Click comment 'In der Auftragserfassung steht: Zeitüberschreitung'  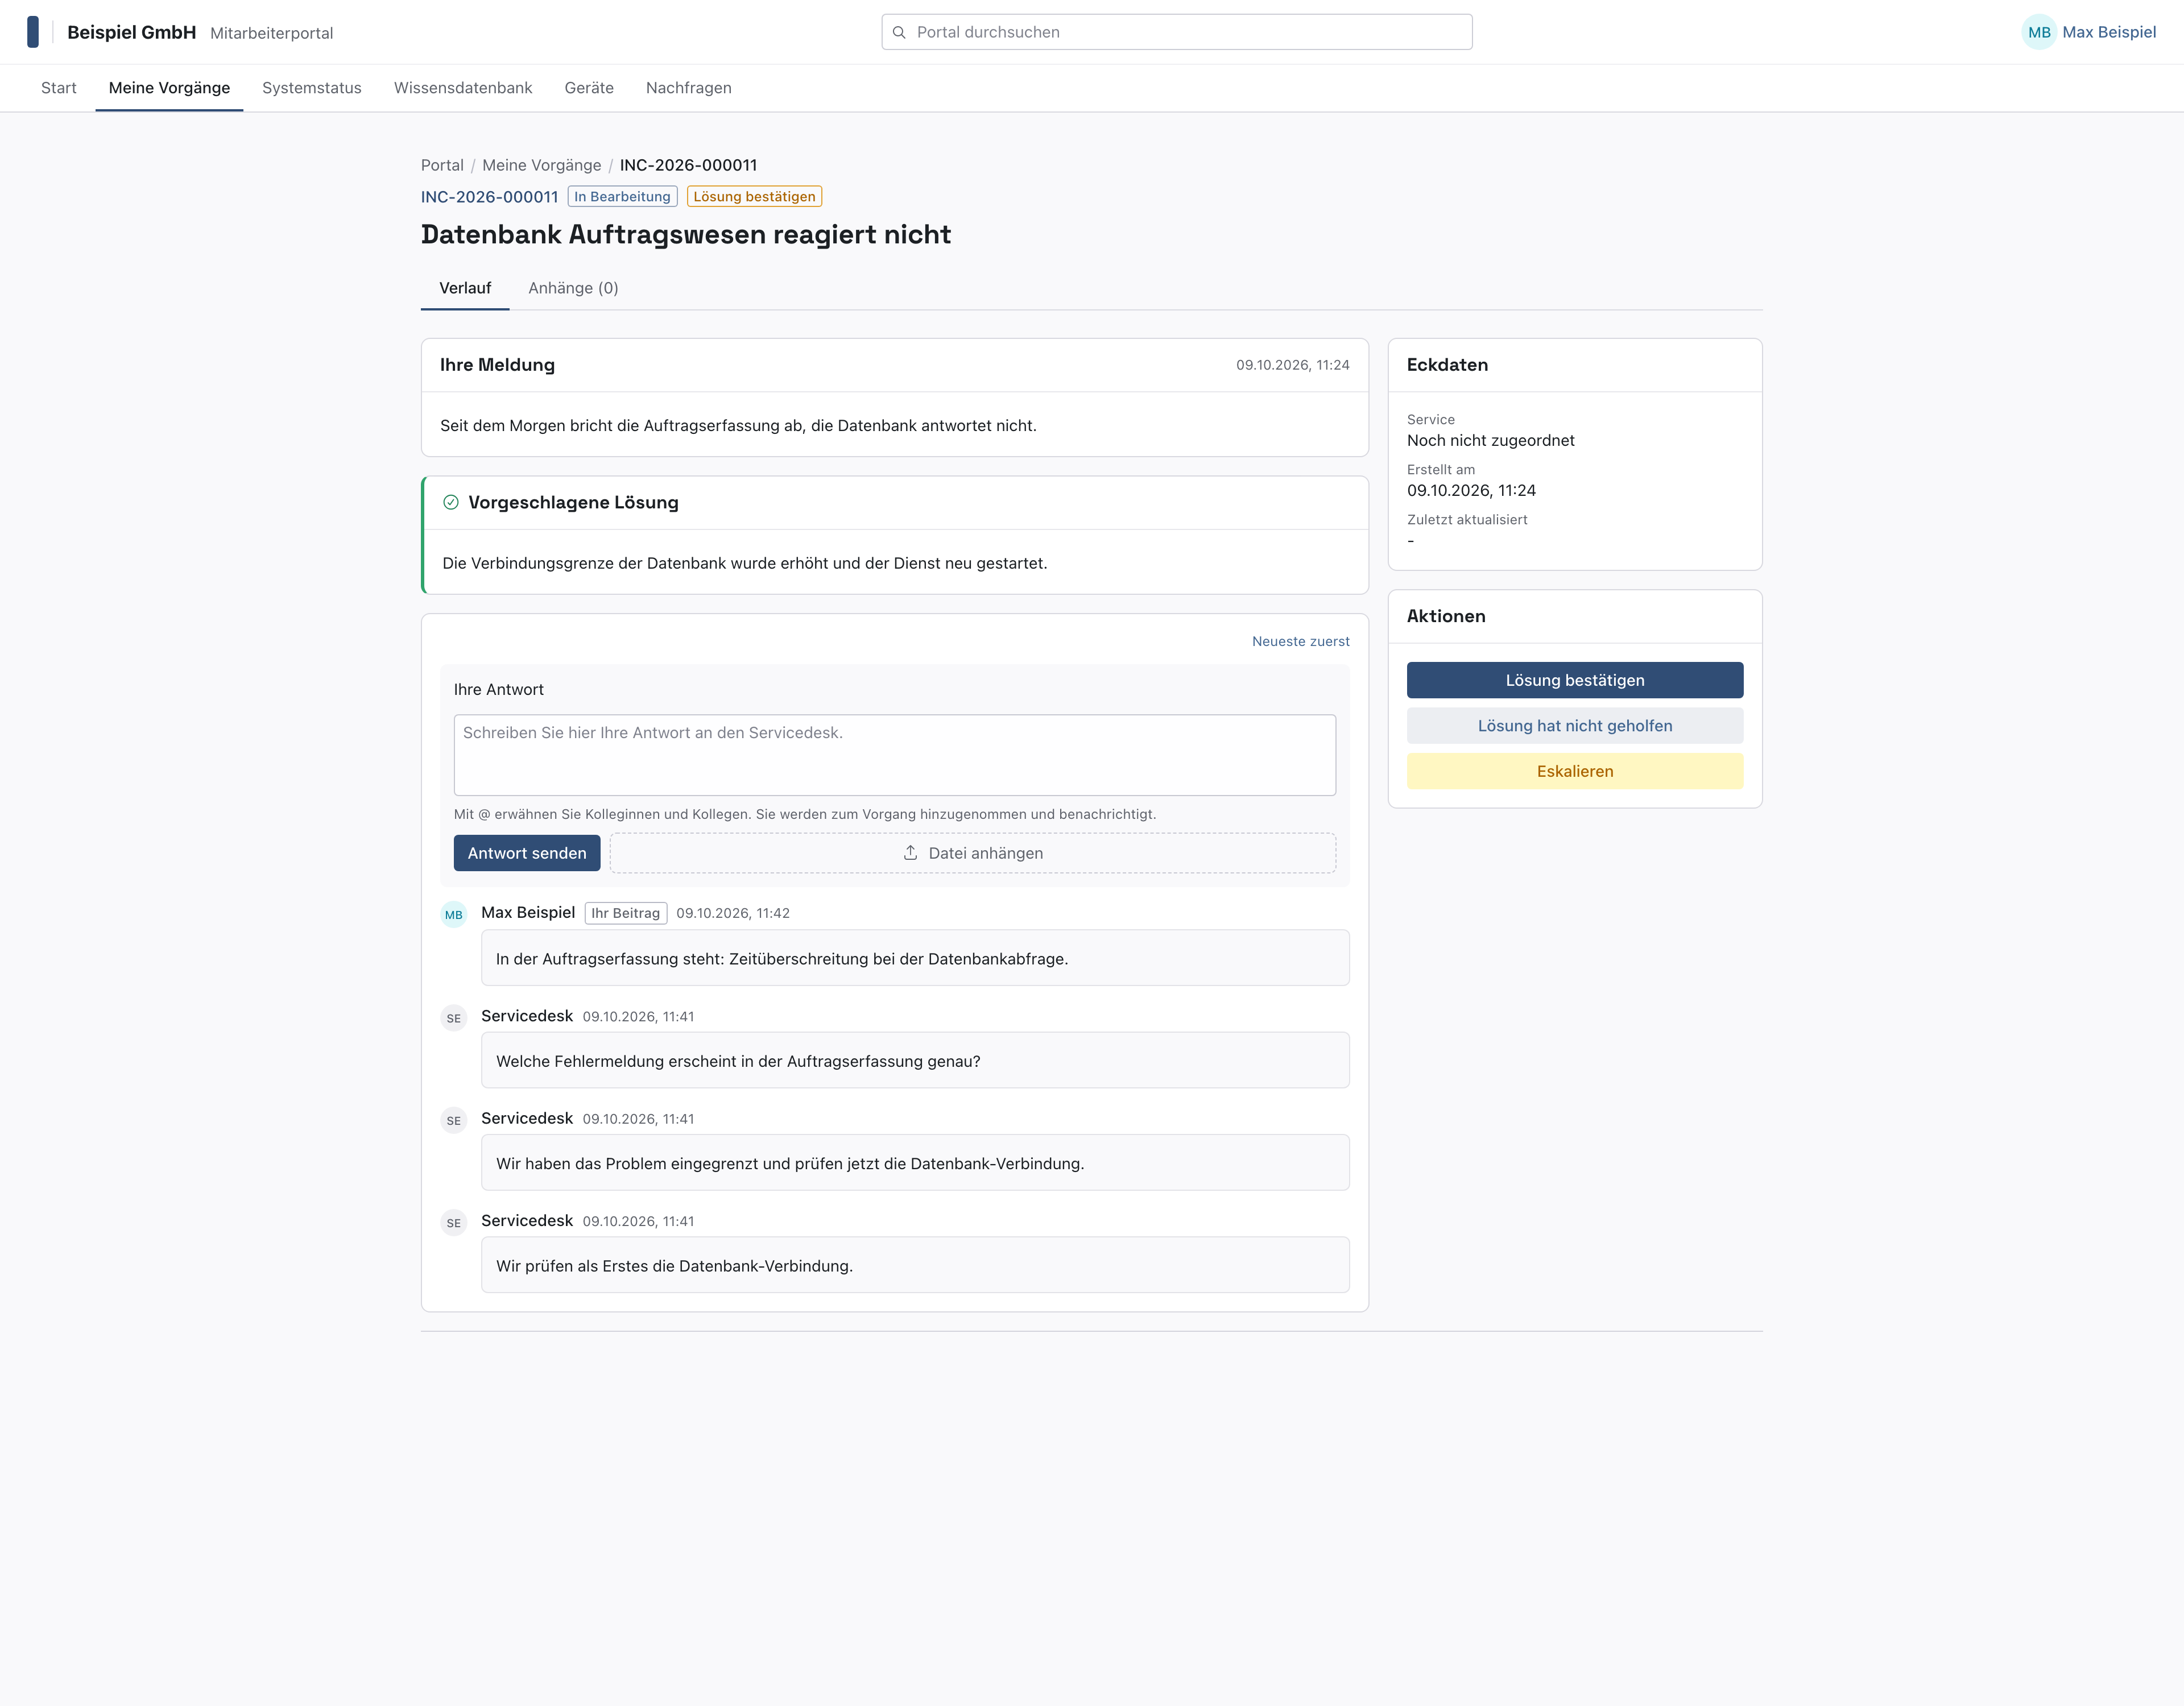click(x=915, y=958)
